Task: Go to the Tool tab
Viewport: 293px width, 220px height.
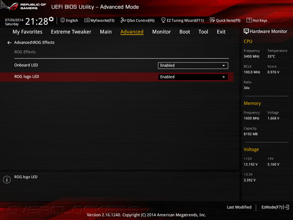Action: click(x=203, y=32)
